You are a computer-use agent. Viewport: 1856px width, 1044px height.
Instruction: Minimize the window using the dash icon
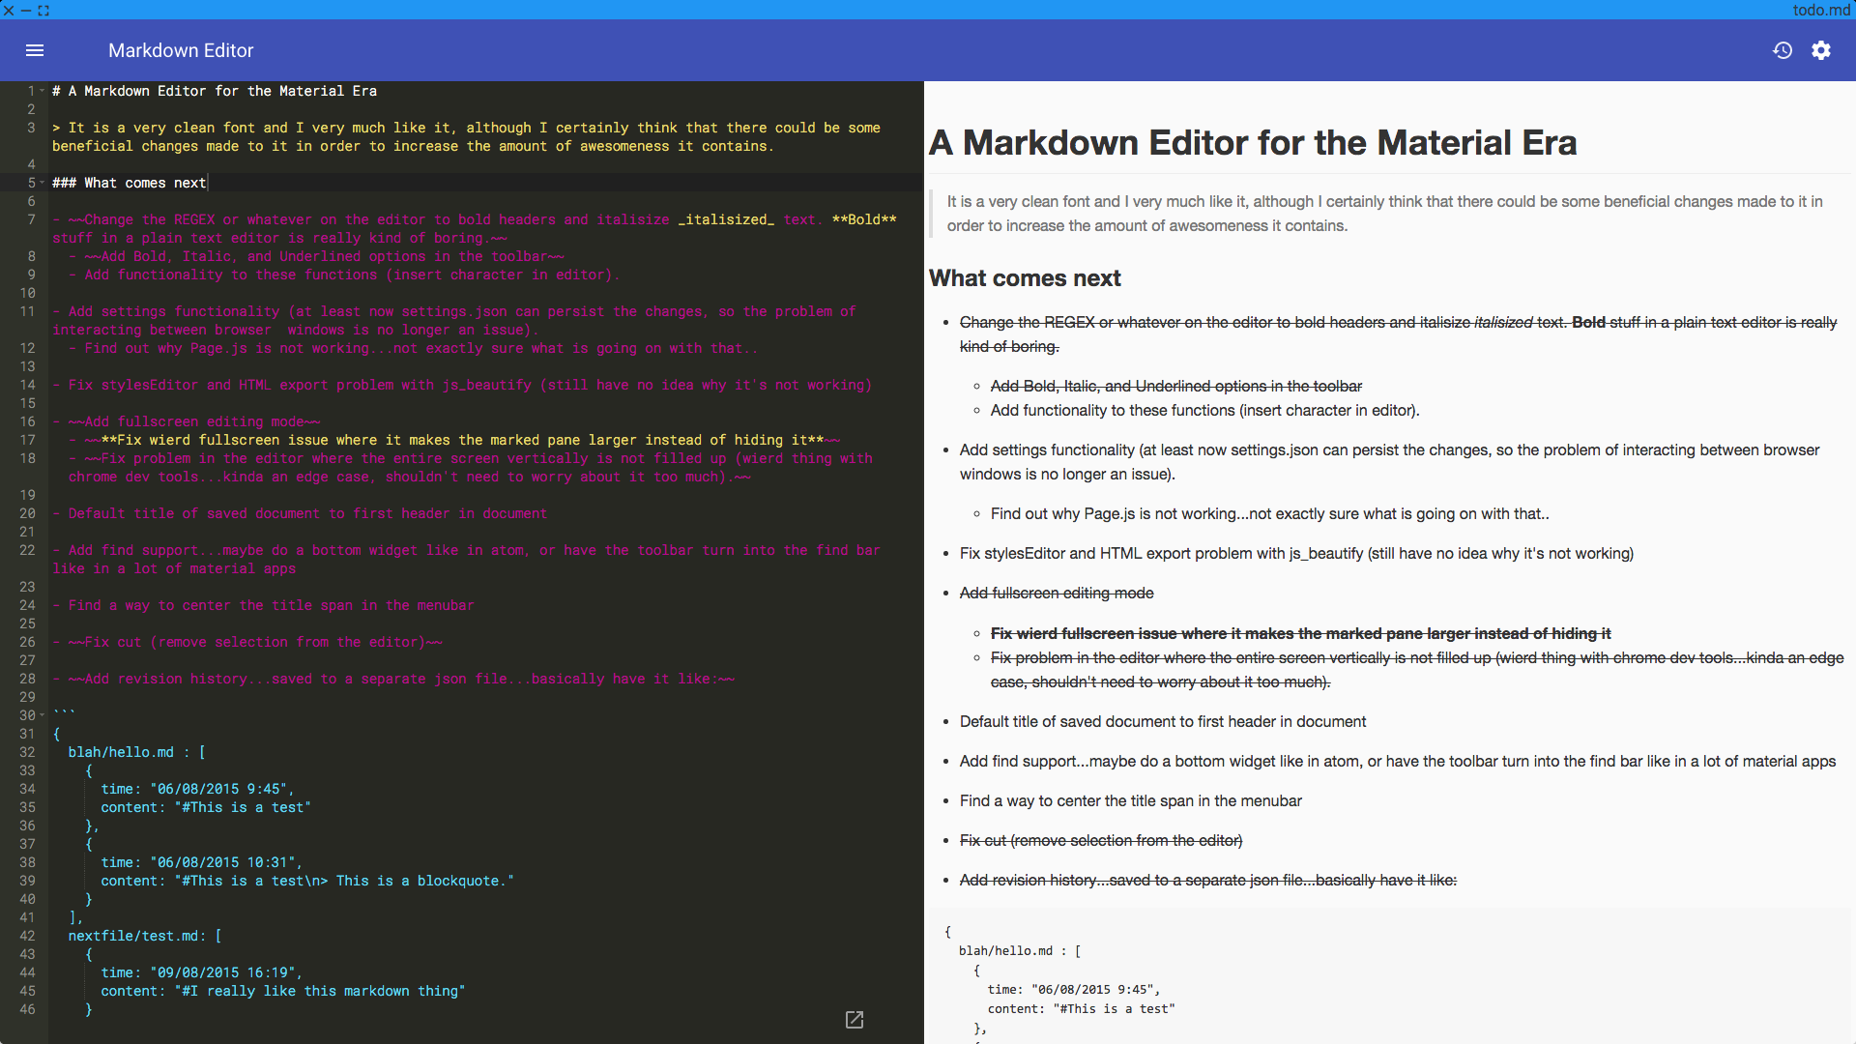26,10
